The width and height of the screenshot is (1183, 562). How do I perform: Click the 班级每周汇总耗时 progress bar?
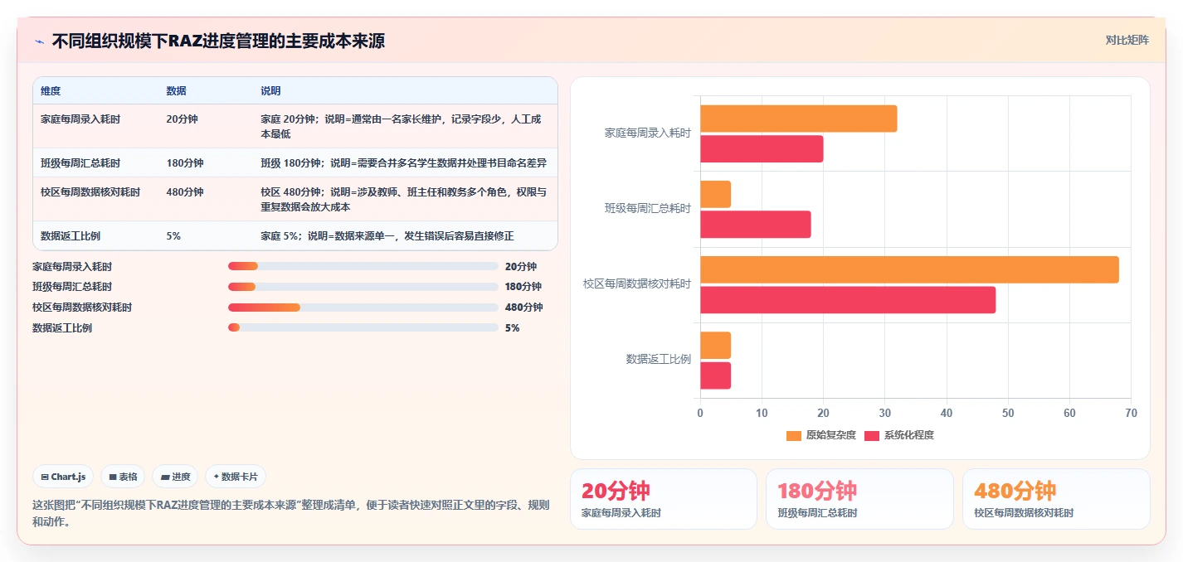[x=363, y=287]
